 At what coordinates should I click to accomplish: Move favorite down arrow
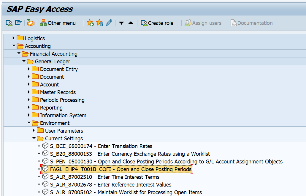(121, 23)
